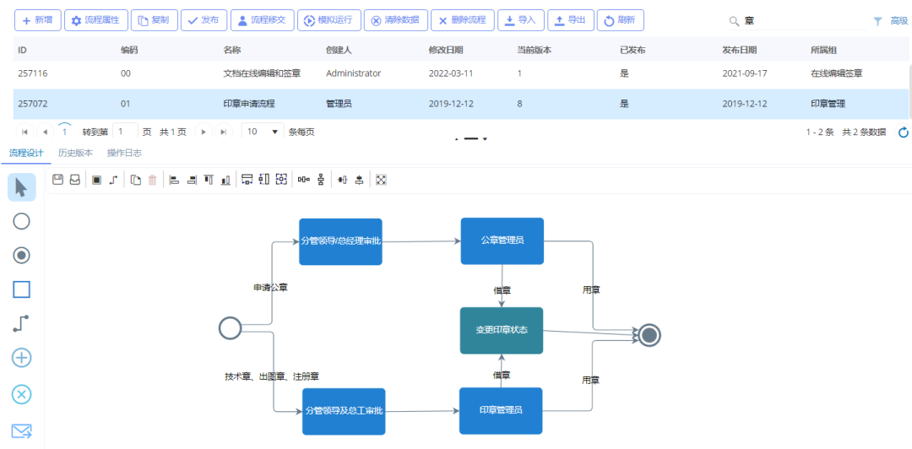Select the connector line tool in palette
This screenshot has width=912, height=449.
click(21, 323)
